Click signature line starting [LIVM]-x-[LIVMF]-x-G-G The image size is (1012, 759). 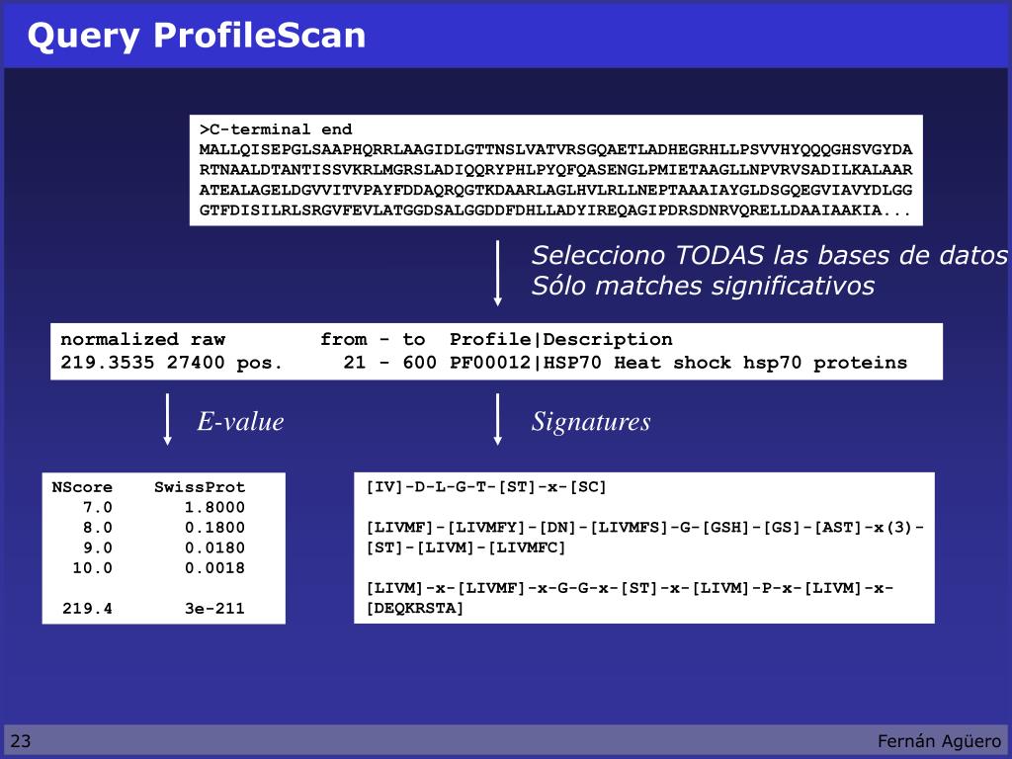[x=630, y=589]
